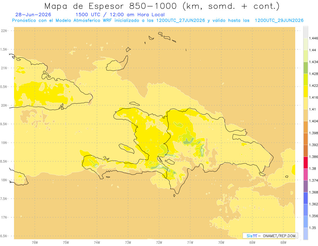
Task: Click the '1.374' color scale value
Action: pyautogui.click(x=313, y=180)
